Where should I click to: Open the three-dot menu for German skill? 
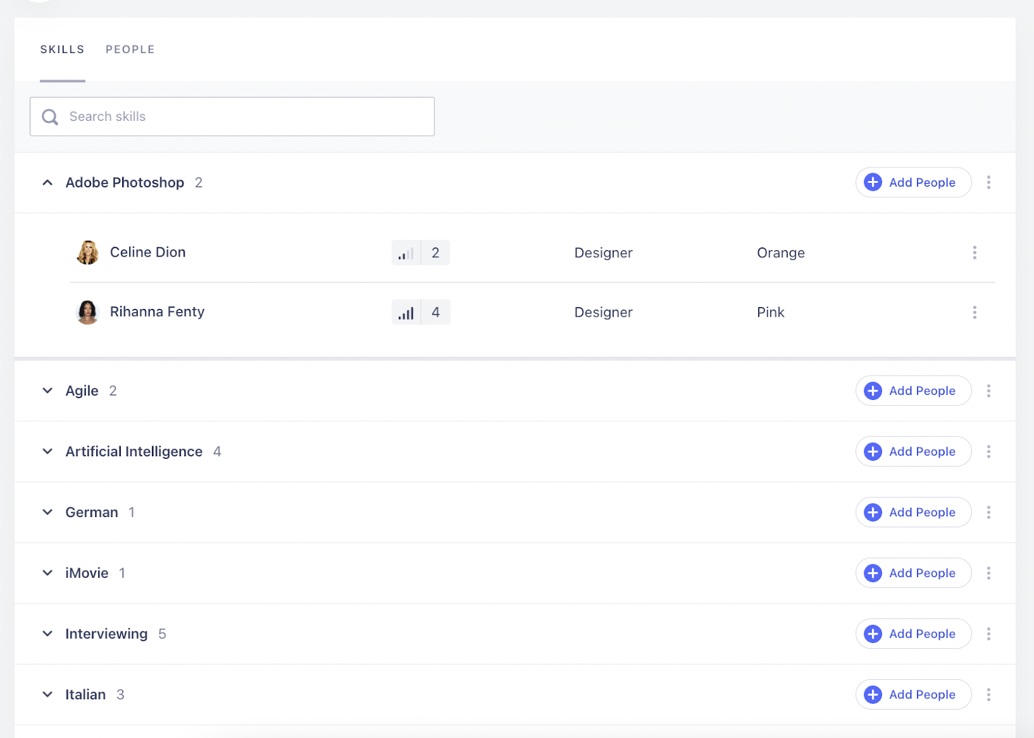tap(988, 512)
